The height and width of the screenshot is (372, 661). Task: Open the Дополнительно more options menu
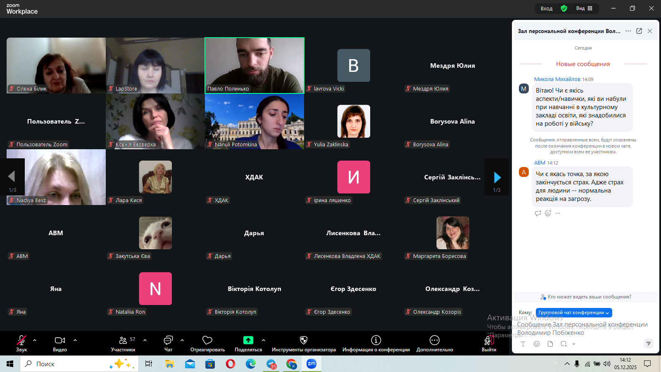click(435, 343)
